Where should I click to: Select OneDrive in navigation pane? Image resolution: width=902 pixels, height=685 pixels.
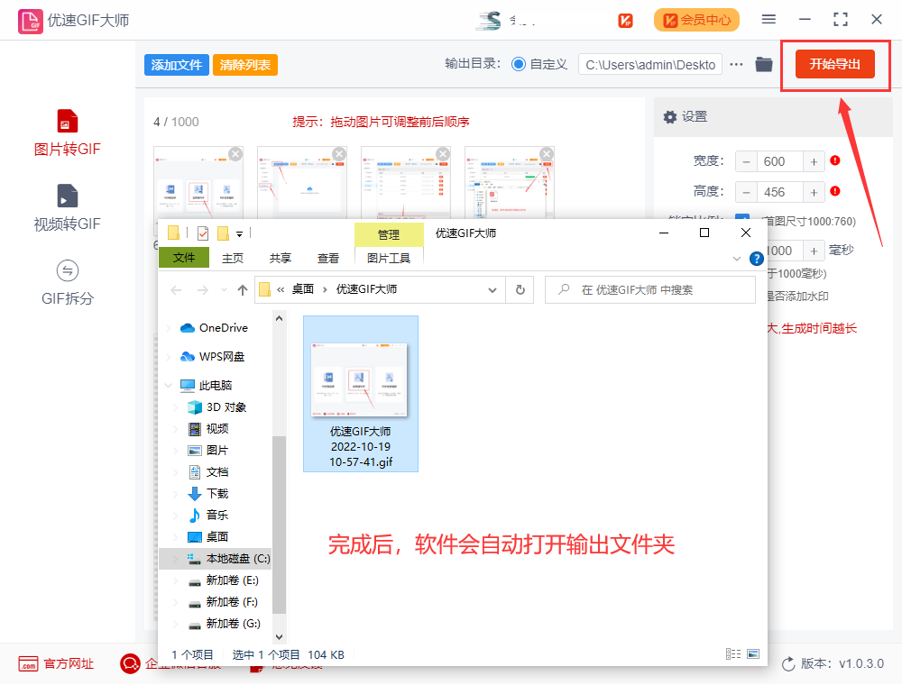(223, 327)
